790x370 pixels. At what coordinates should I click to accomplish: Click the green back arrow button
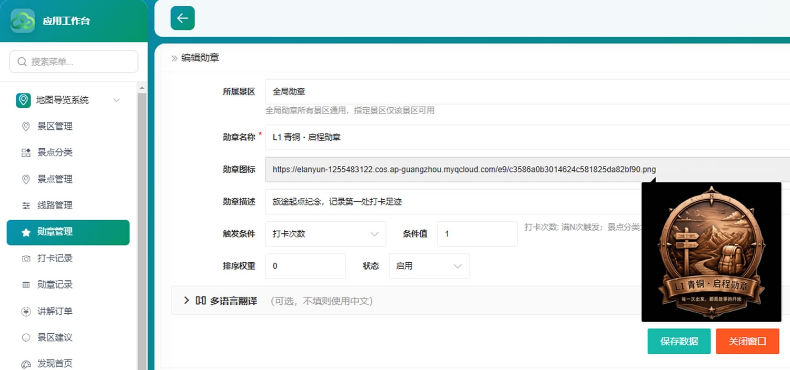click(183, 18)
